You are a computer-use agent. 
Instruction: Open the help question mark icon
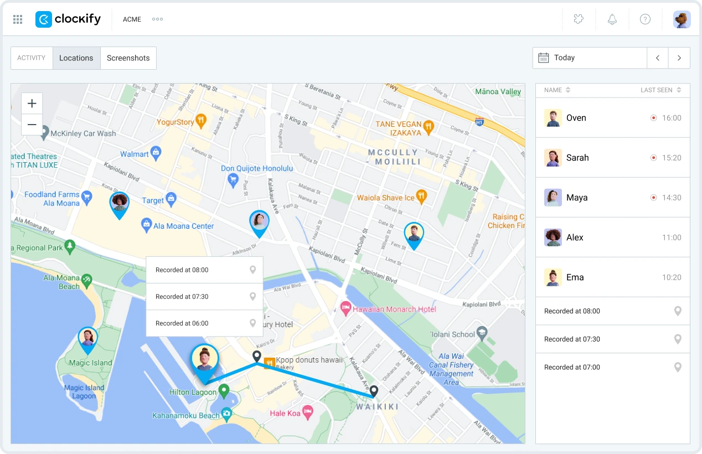pyautogui.click(x=645, y=19)
